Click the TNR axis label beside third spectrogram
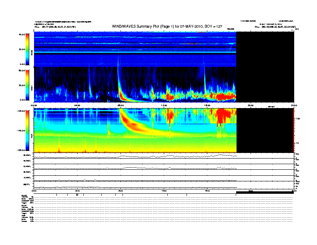The height and width of the screenshot is (245, 317). pos(32,137)
